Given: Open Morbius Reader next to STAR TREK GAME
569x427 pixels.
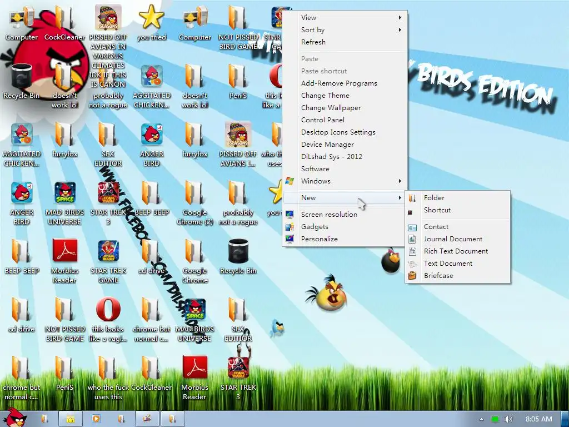Looking at the screenshot, I should (64, 261).
